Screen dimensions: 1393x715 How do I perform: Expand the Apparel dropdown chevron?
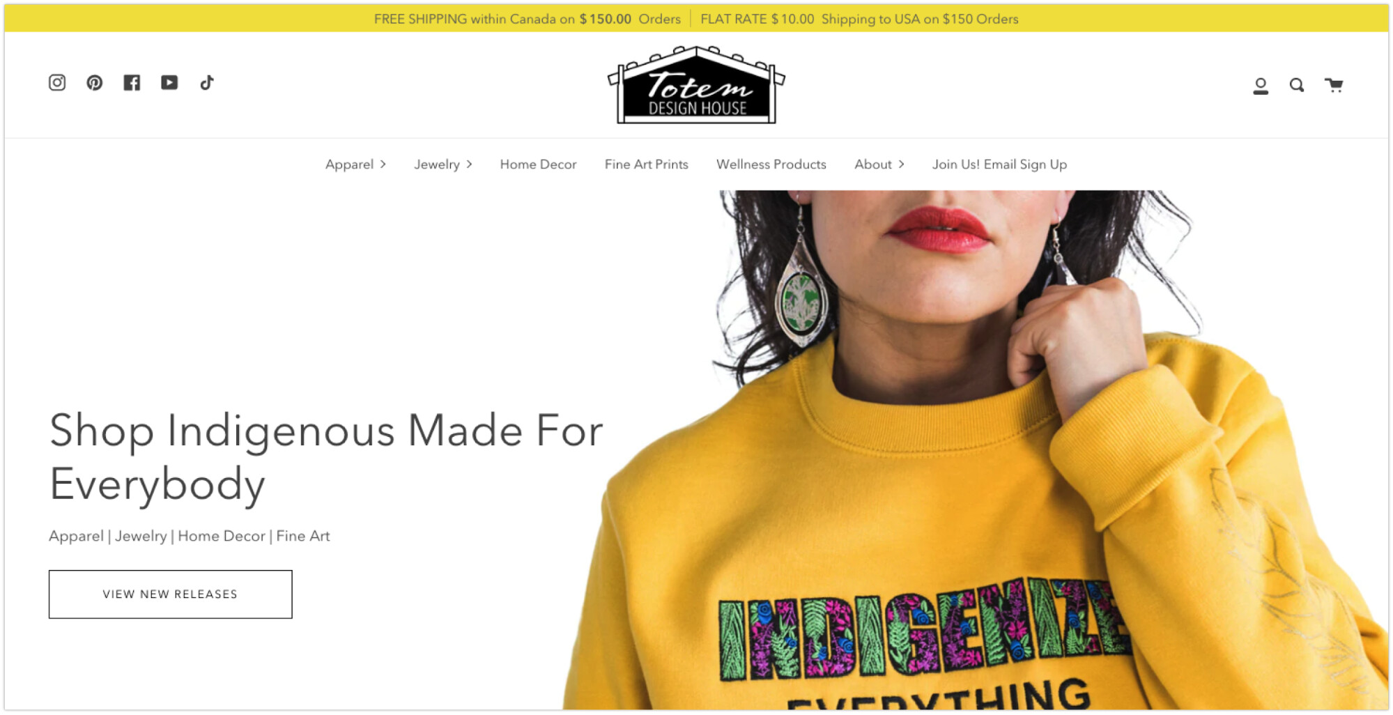(383, 164)
